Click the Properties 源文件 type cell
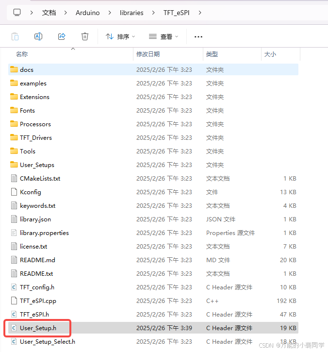 (x=230, y=233)
